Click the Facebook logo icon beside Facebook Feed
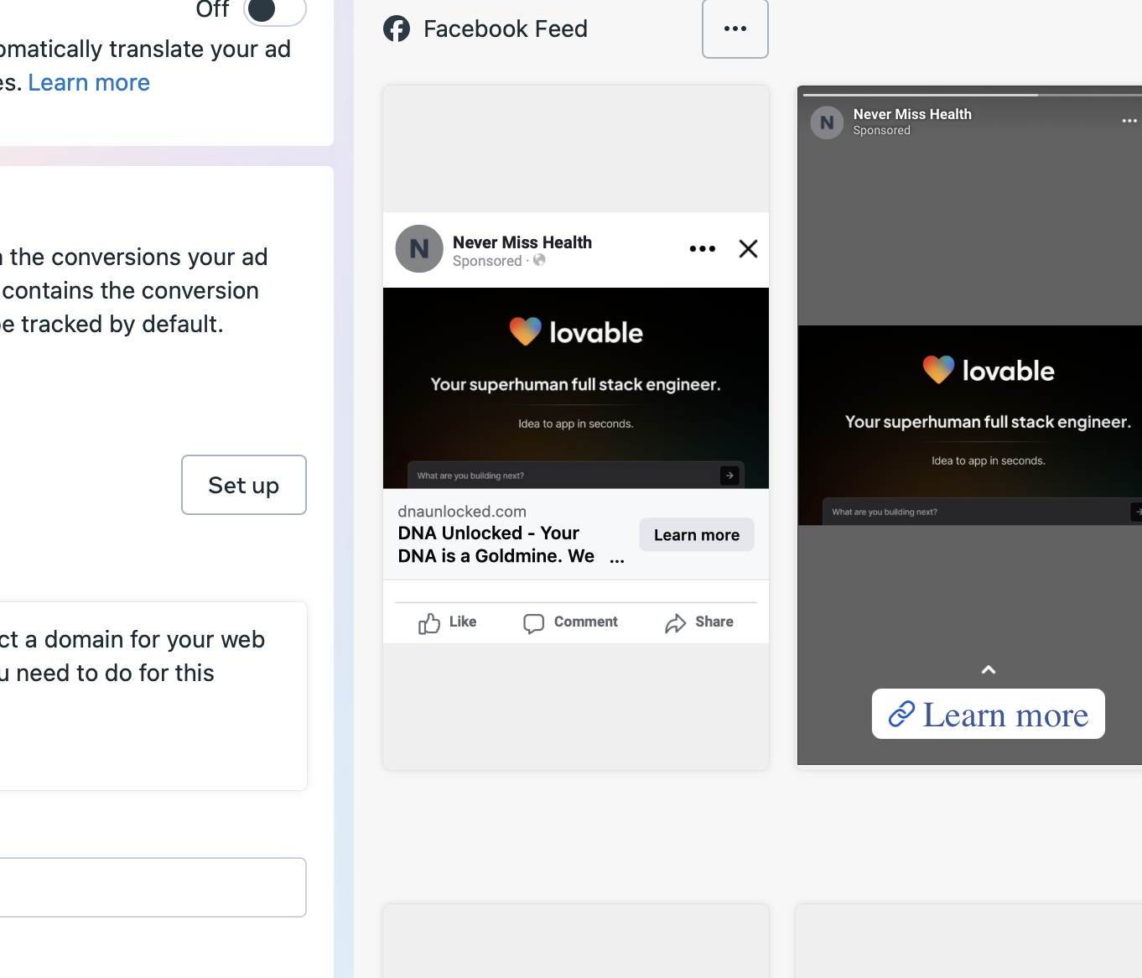This screenshot has height=978, width=1142. 397,29
